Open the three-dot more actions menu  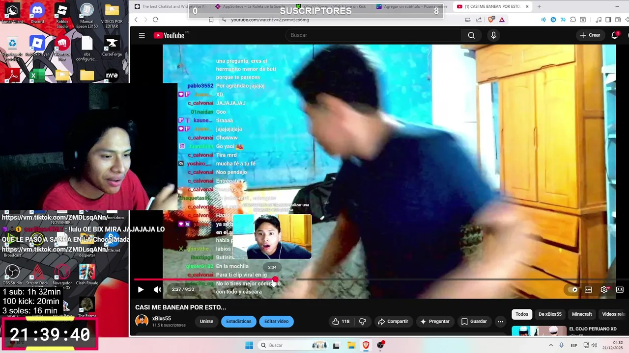500,322
